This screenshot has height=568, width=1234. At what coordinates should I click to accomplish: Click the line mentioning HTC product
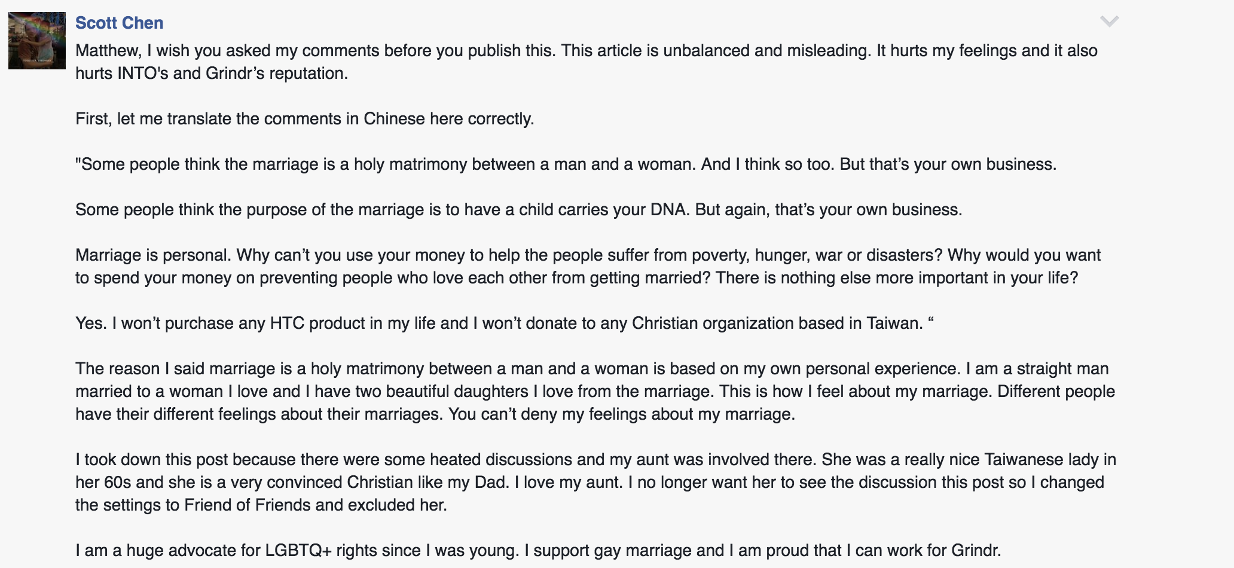(x=504, y=323)
